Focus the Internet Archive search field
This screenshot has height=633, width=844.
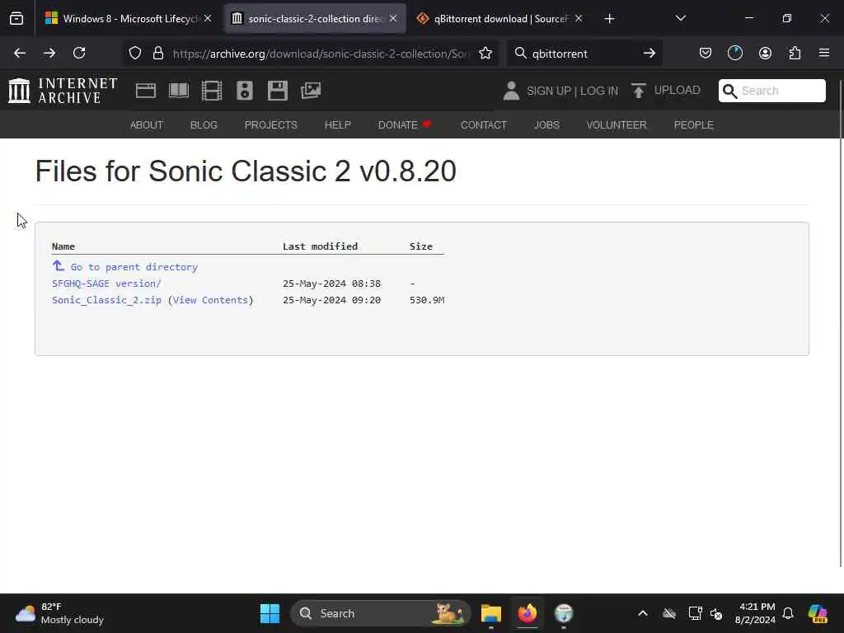click(x=771, y=91)
